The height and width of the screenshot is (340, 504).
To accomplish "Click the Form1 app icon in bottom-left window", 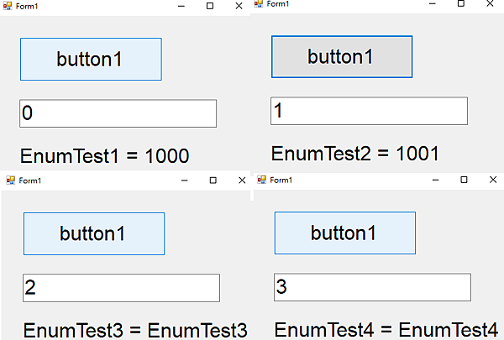I will 11,180.
